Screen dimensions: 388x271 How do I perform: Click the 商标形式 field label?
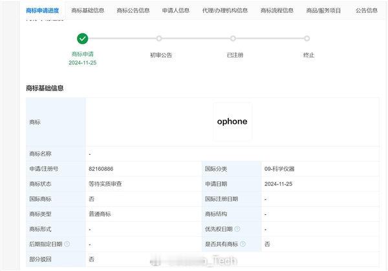[x=40, y=229]
